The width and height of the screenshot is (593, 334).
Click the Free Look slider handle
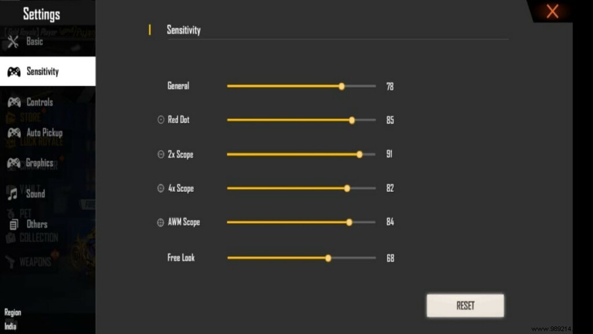(x=328, y=257)
